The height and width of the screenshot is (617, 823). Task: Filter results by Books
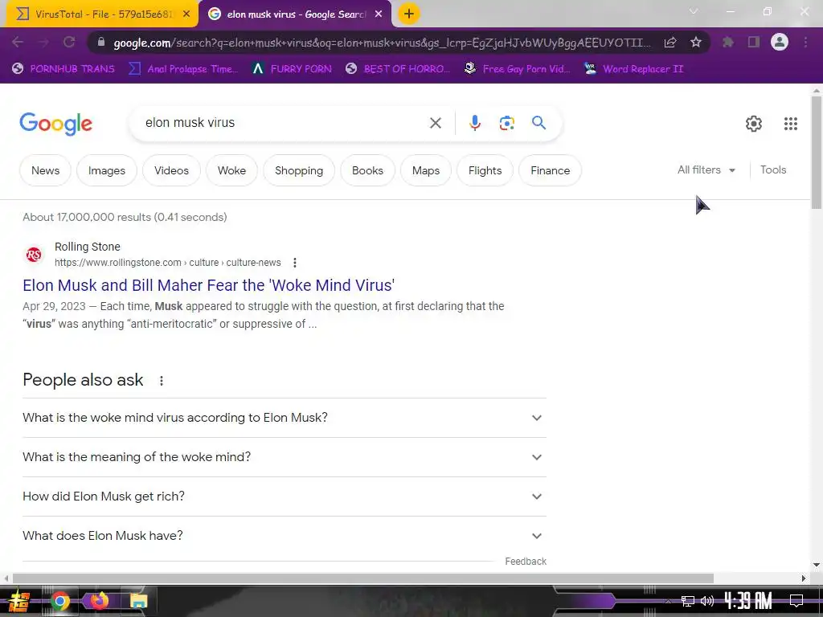[x=367, y=170]
